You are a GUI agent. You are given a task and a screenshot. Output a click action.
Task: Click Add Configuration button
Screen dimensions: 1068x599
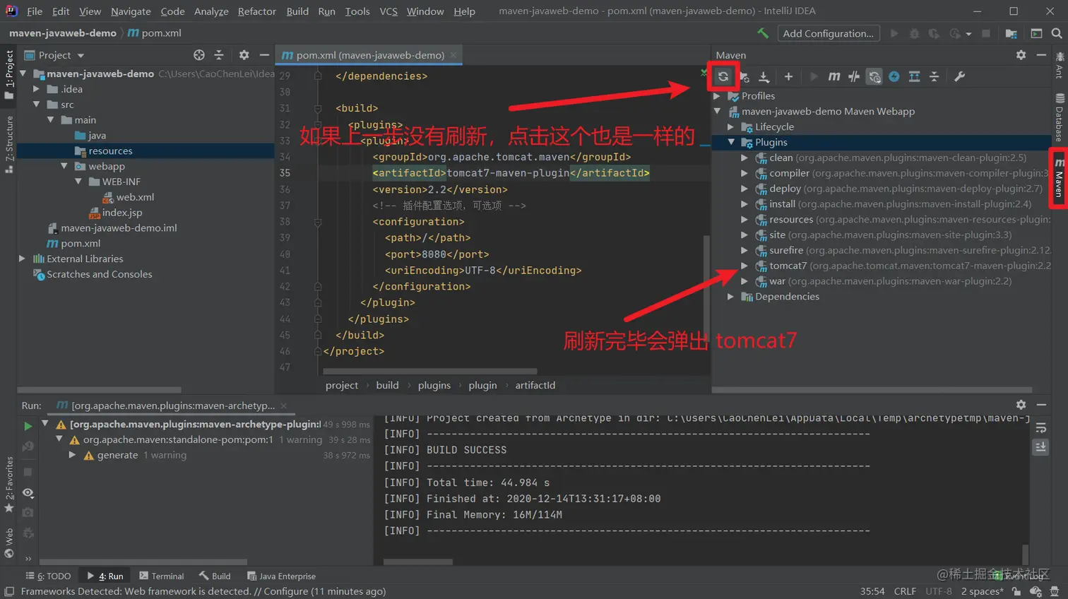click(x=828, y=33)
